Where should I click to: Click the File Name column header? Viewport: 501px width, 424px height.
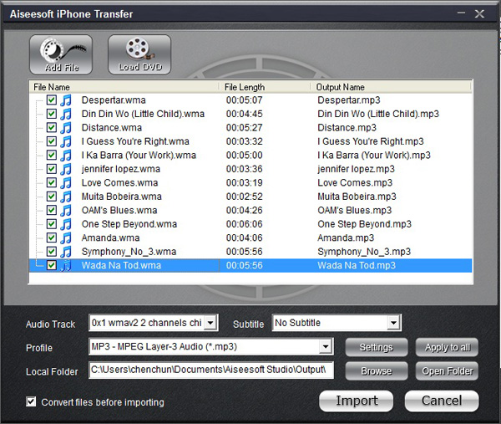[x=124, y=87]
